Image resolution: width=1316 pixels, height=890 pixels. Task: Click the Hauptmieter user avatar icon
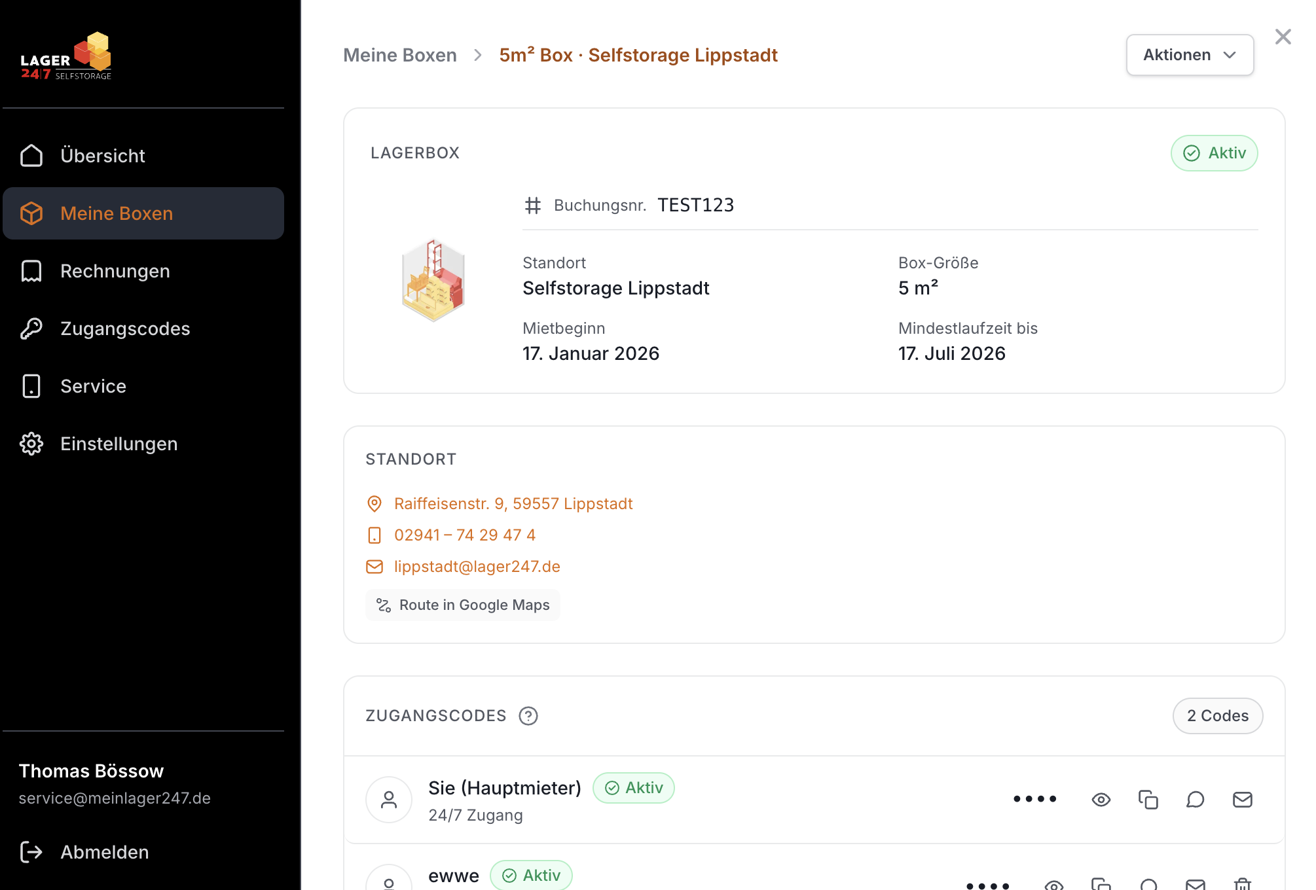tap(389, 800)
